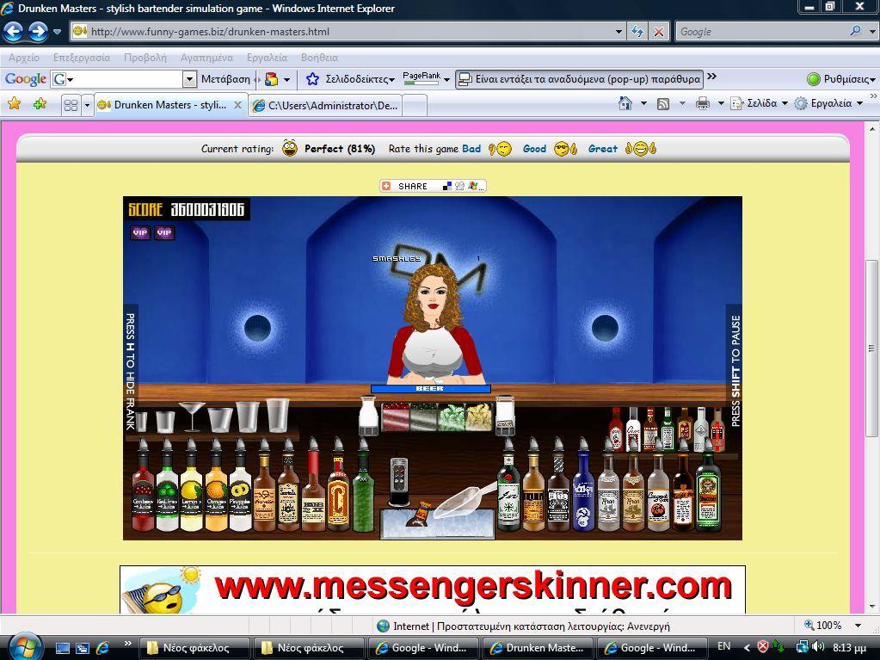880x660 pixels.
Task: Expand the PageRank dropdown arrow
Action: pyautogui.click(x=446, y=80)
